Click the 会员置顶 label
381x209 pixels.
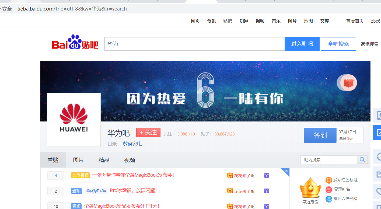point(80,175)
